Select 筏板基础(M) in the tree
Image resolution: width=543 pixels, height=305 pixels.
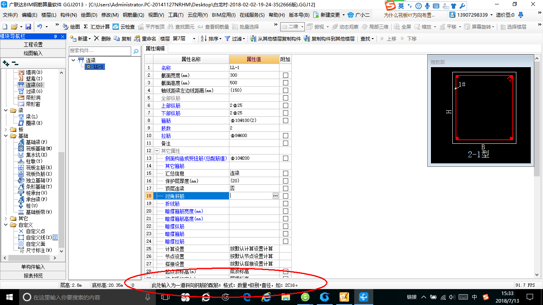click(39, 149)
